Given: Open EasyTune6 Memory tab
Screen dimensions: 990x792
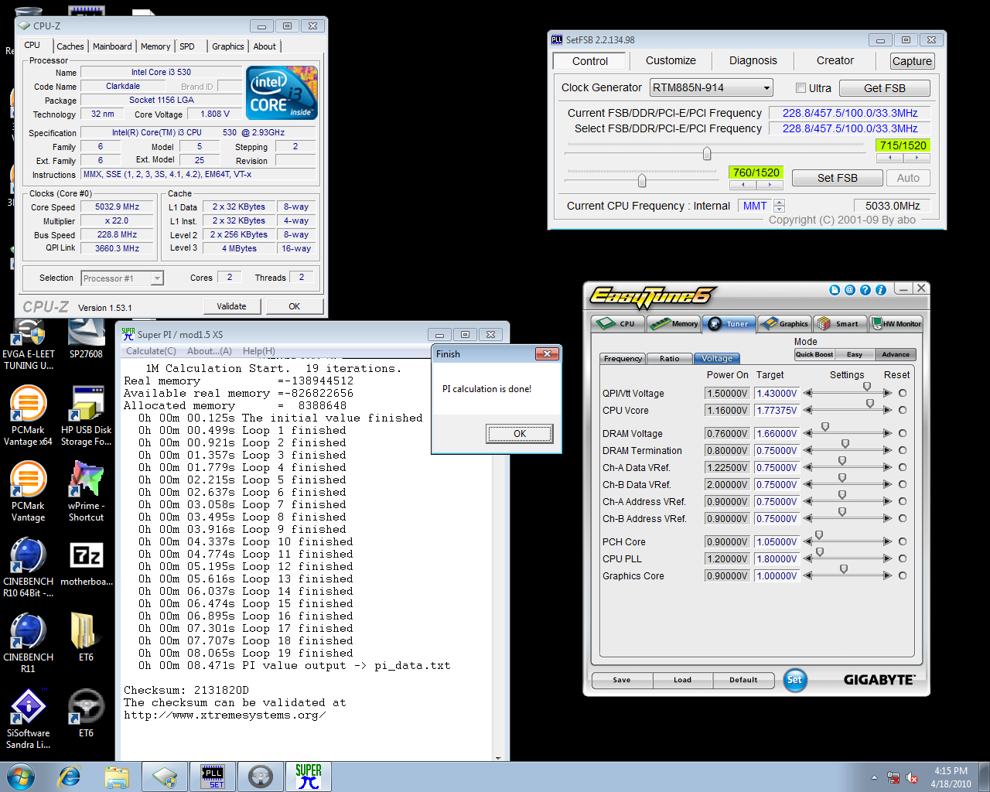Looking at the screenshot, I should (673, 323).
